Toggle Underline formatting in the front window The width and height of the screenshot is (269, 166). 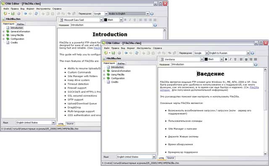point(235,59)
